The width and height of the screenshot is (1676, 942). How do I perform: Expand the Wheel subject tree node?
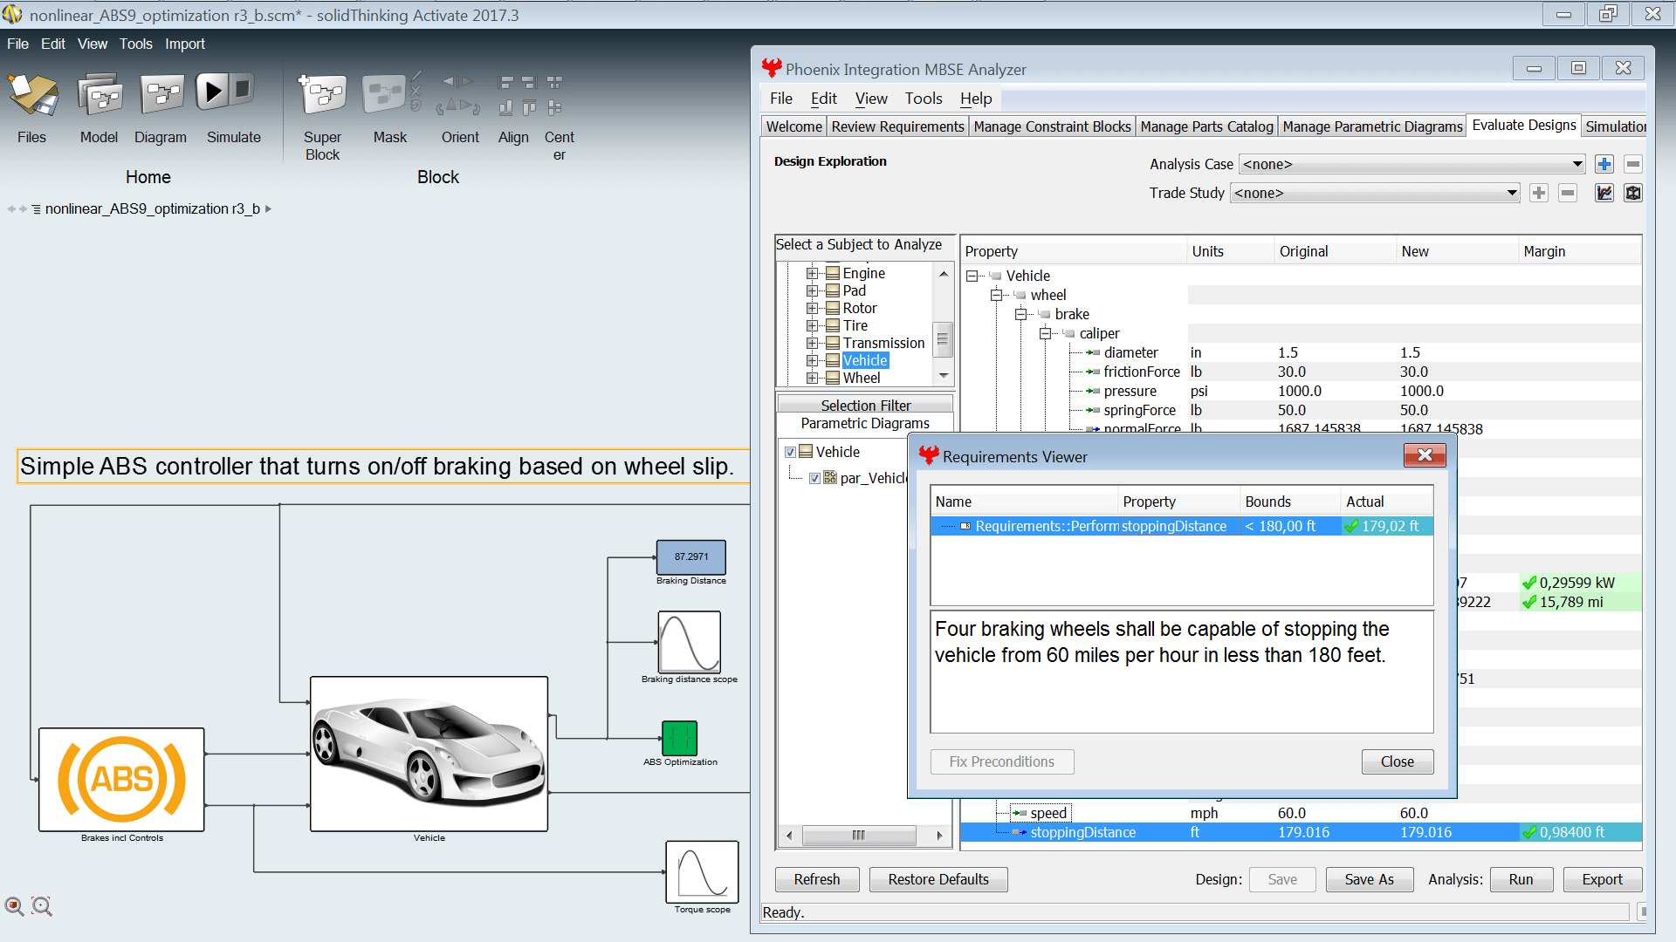point(812,378)
